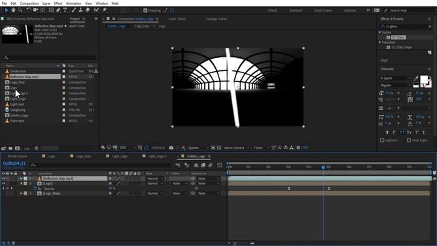The image size is (437, 246).
Task: Switch to the Render Queue tab
Action: coord(18,156)
